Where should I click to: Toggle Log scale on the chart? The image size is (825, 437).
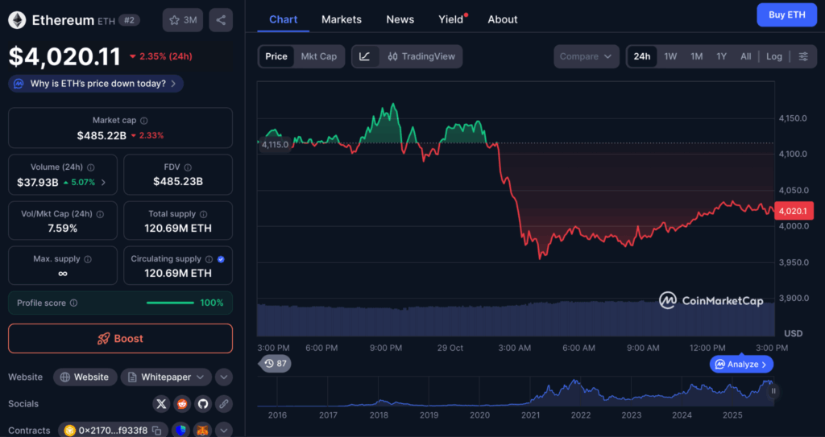[x=773, y=56]
